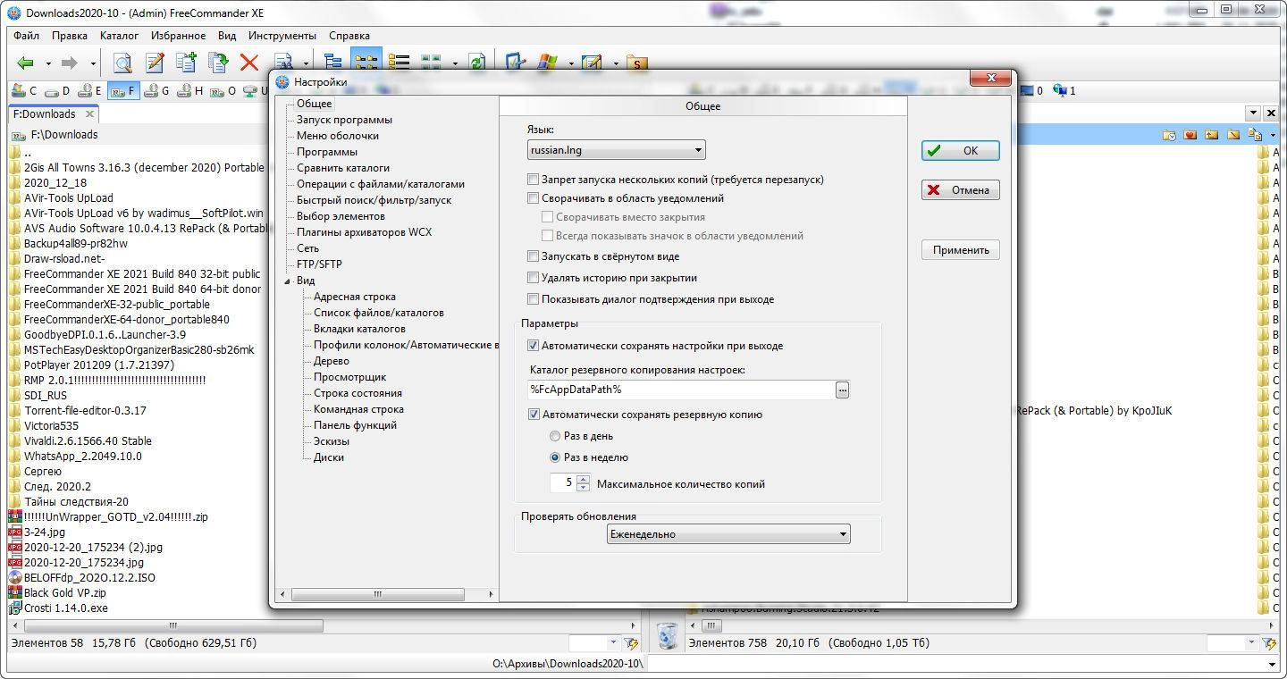Click the OK button in settings
The width and height of the screenshot is (1287, 679).
point(961,151)
